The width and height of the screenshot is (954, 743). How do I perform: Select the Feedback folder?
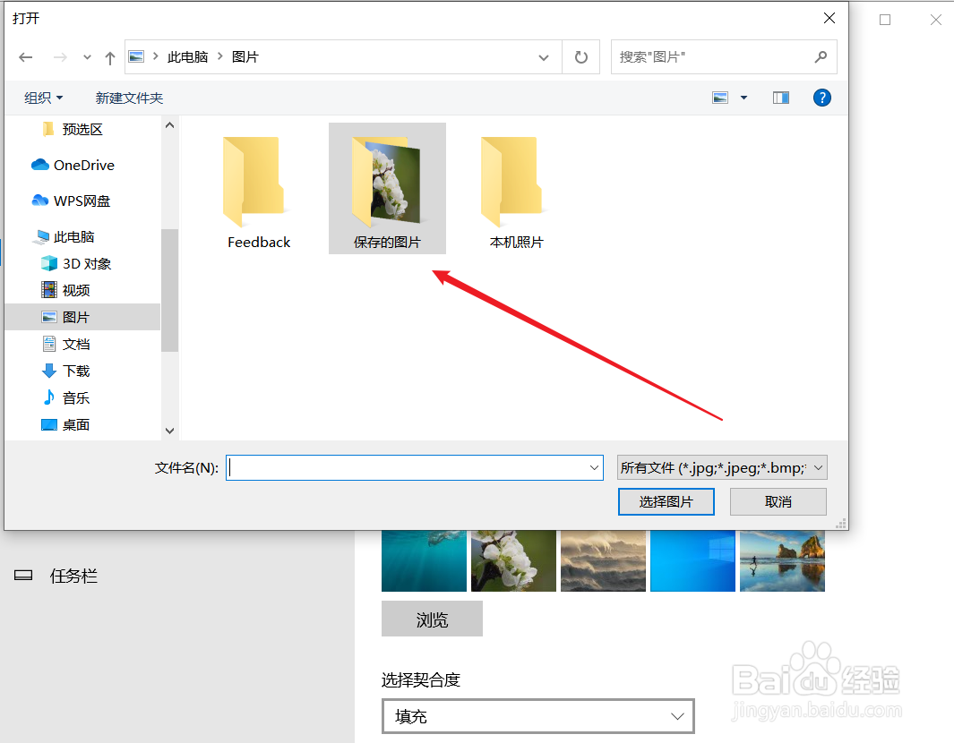[x=259, y=189]
